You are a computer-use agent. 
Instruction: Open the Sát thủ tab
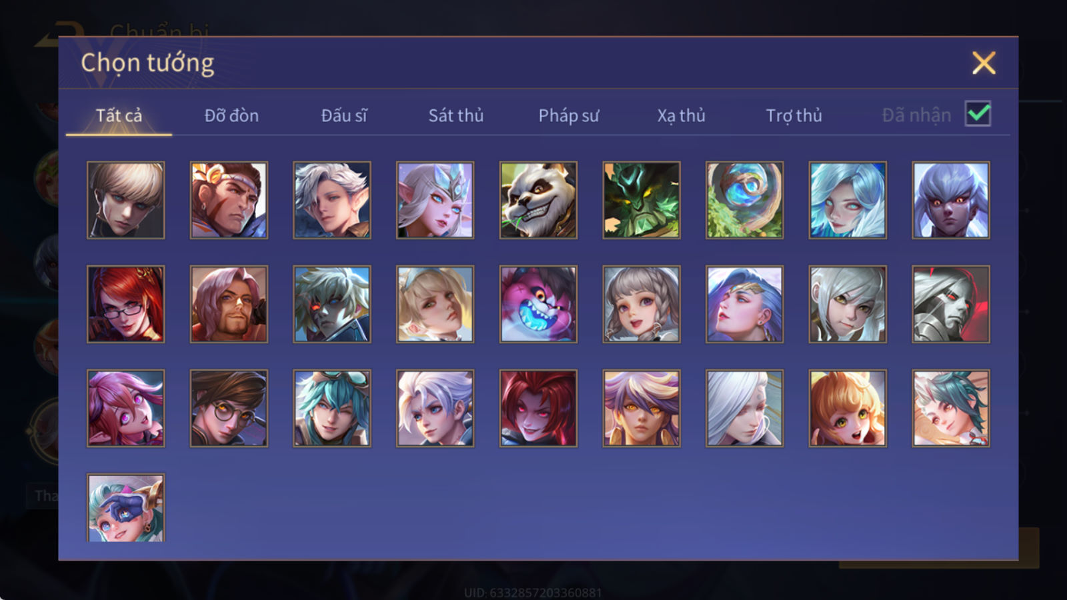click(455, 115)
